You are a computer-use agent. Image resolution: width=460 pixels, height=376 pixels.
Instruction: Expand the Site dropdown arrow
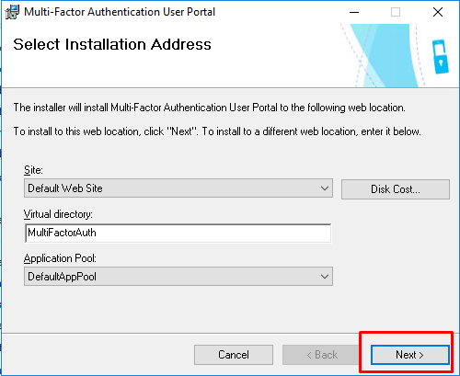coord(325,188)
